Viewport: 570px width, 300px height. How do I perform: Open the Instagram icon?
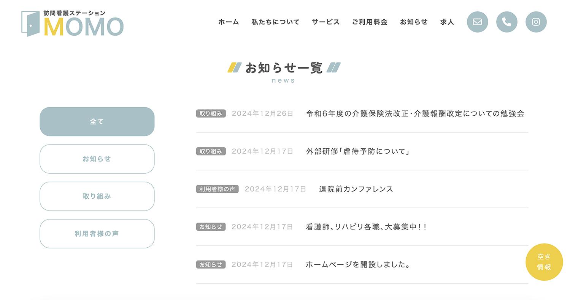tap(536, 22)
